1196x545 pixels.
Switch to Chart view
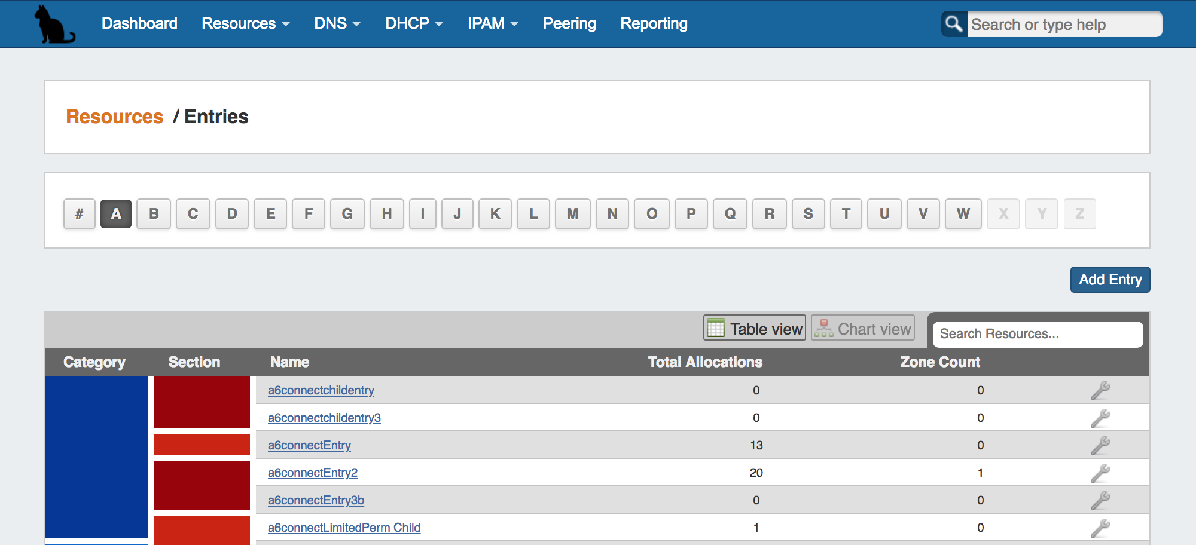point(863,328)
